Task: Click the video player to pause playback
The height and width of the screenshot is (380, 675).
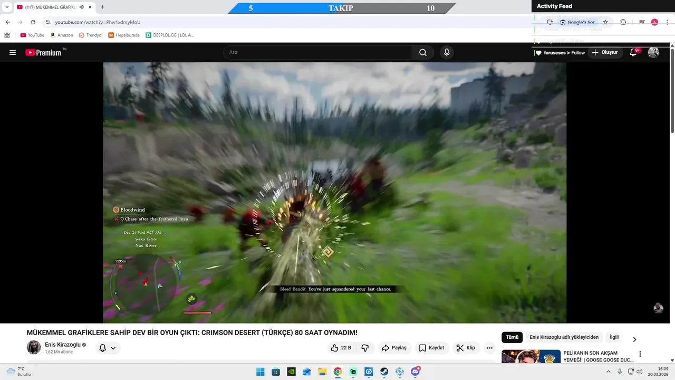Action: point(334,193)
